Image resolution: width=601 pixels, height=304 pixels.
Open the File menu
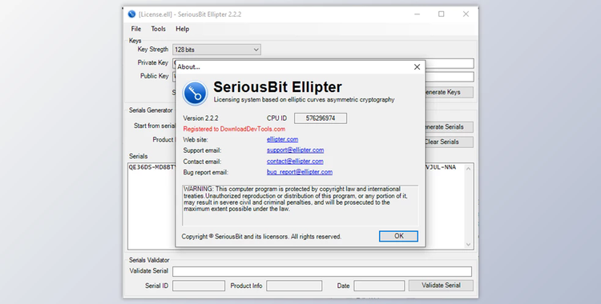tap(136, 29)
